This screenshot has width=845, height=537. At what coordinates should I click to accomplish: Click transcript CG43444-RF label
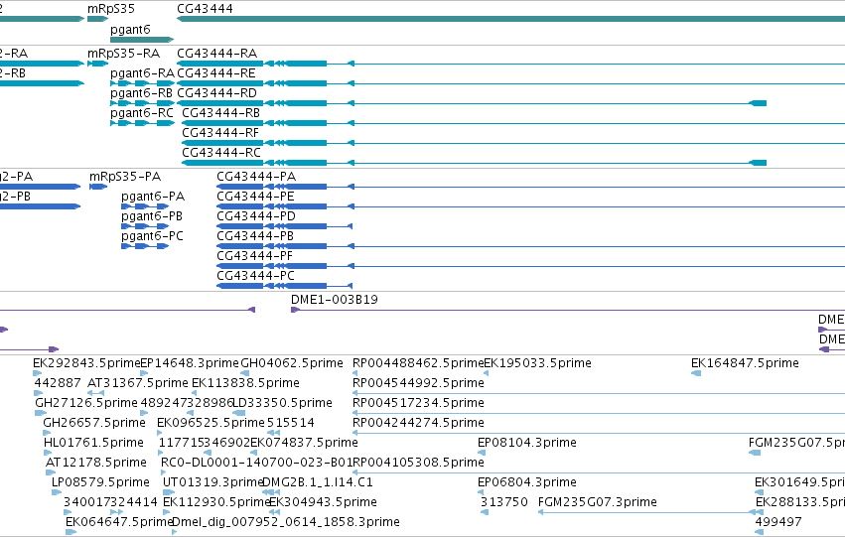pyautogui.click(x=220, y=133)
